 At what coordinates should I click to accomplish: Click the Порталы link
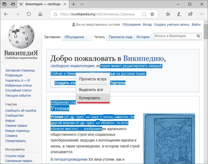click(x=118, y=83)
